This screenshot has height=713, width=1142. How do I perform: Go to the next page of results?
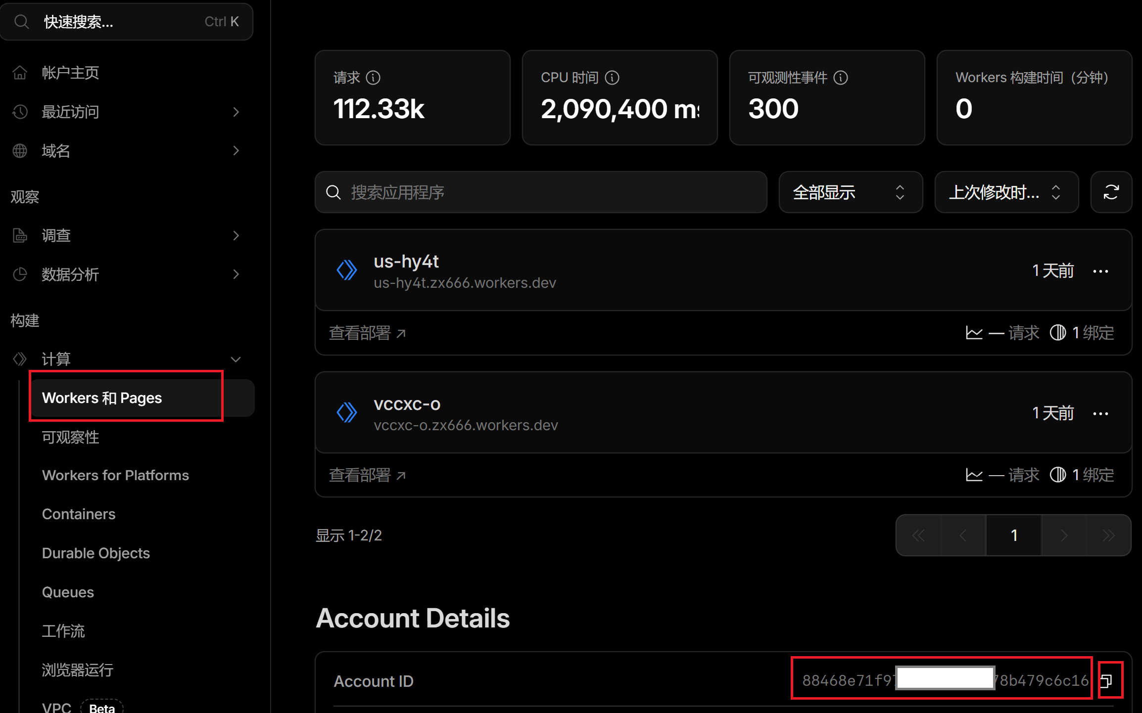pos(1064,535)
